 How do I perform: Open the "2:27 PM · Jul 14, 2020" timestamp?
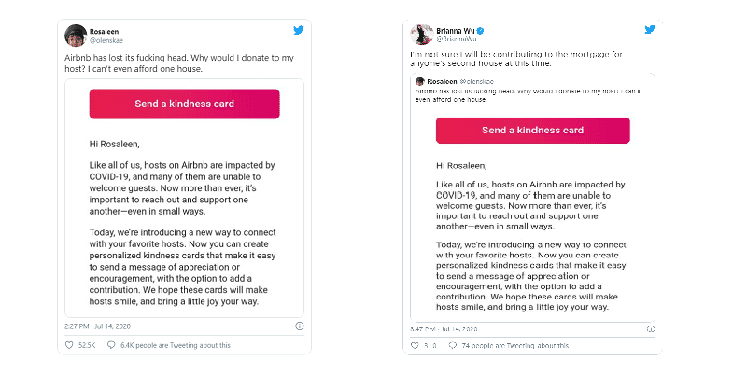[x=99, y=326]
